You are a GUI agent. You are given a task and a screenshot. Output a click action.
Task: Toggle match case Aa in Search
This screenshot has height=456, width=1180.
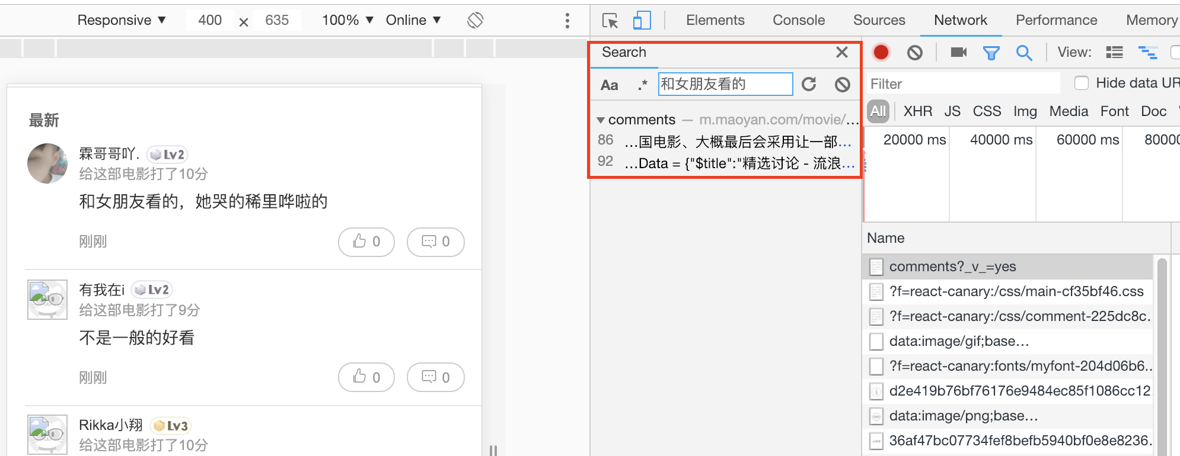pyautogui.click(x=610, y=85)
